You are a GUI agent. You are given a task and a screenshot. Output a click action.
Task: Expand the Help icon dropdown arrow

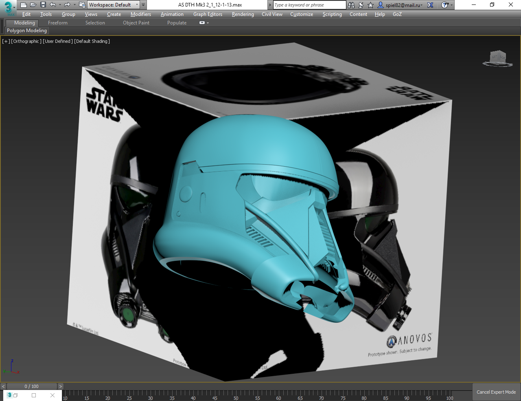click(x=451, y=5)
